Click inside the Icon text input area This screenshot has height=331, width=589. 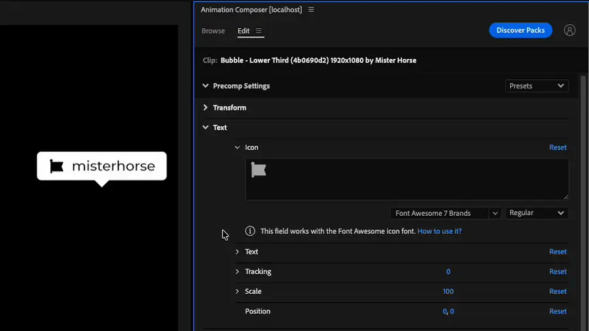[x=407, y=179]
